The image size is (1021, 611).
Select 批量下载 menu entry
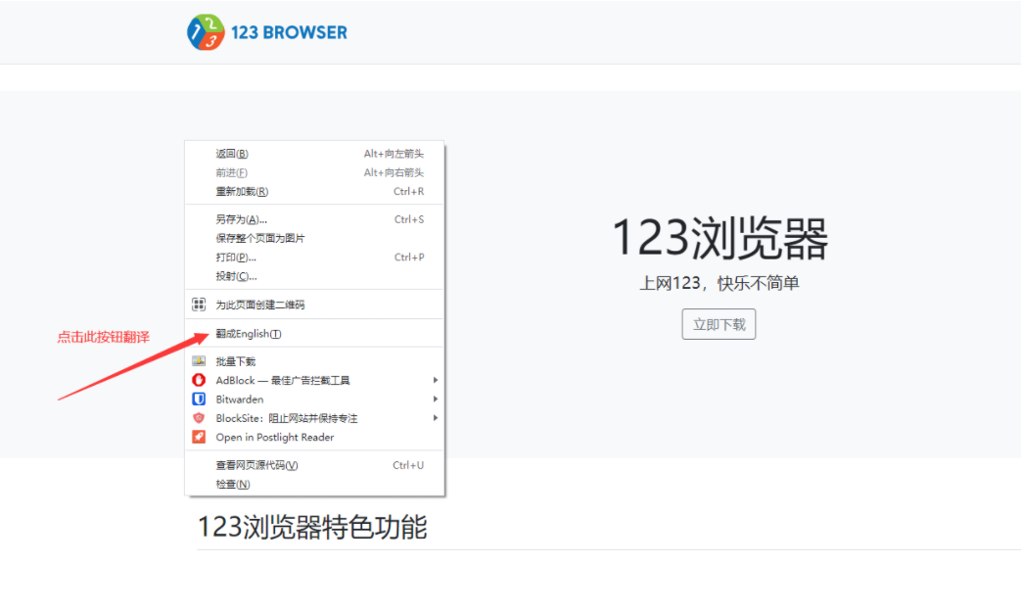click(314, 361)
